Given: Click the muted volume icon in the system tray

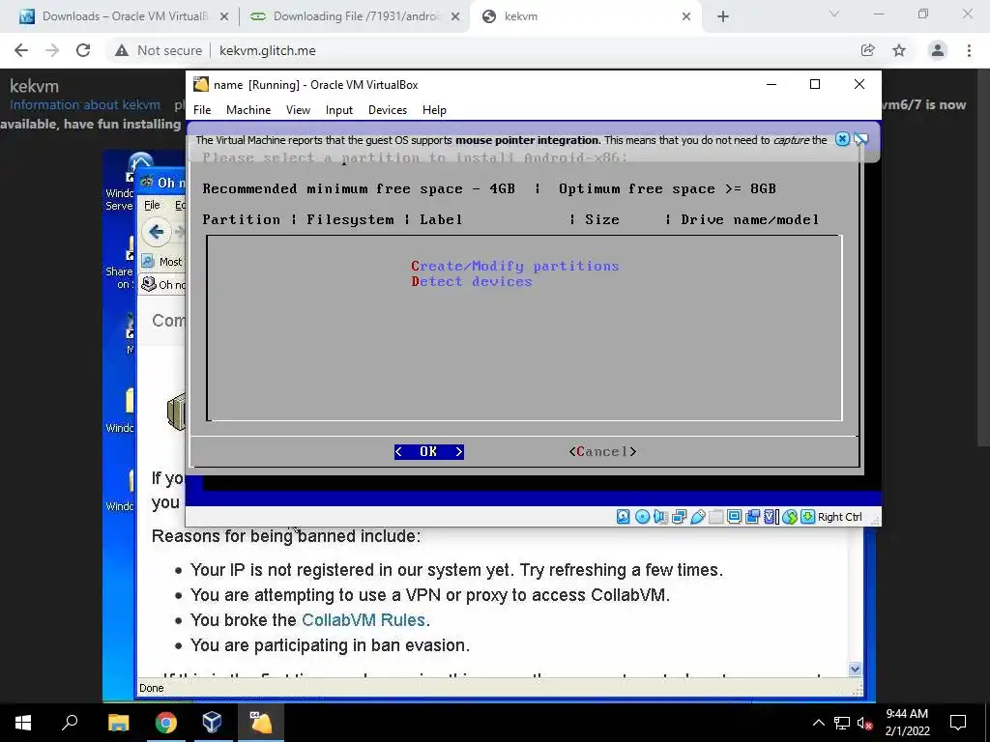Looking at the screenshot, I should pyautogui.click(x=865, y=723).
